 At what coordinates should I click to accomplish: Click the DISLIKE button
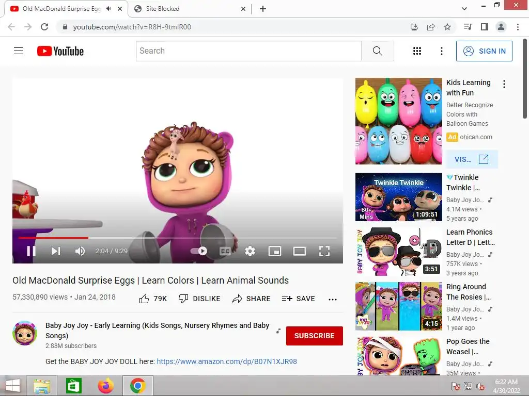pos(199,299)
